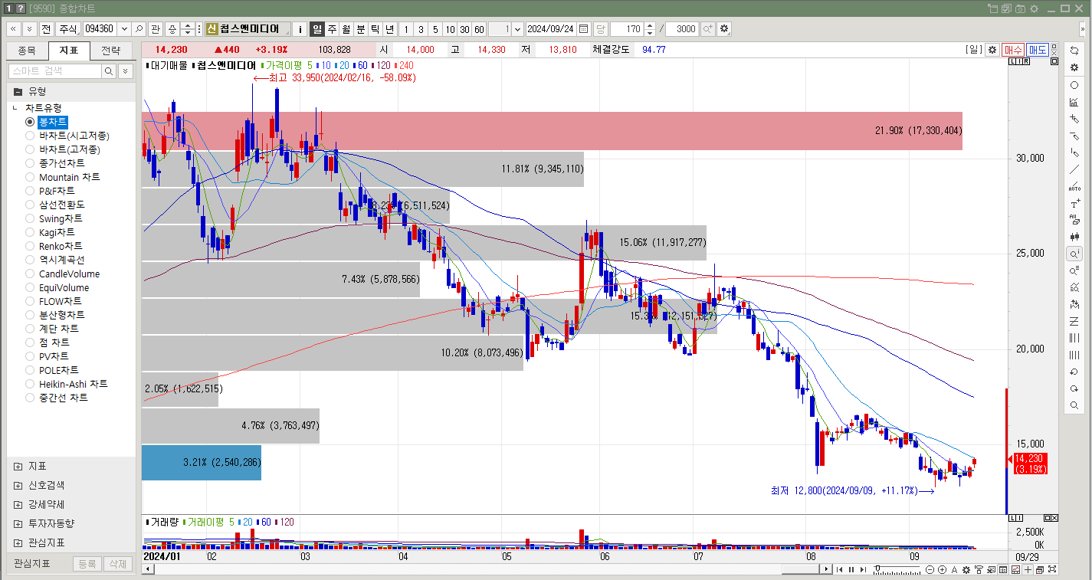Expand the 지표 tree section

pyautogui.click(x=18, y=466)
